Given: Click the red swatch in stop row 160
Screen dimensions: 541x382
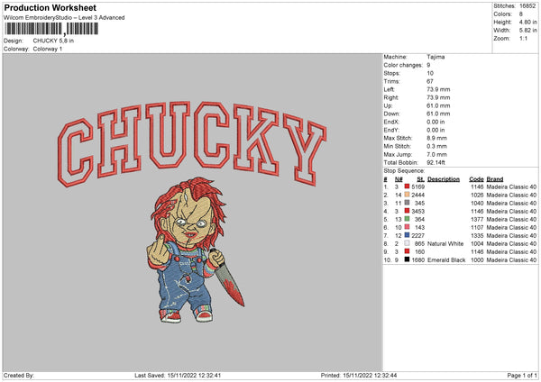Looking at the screenshot, I should [407, 251].
